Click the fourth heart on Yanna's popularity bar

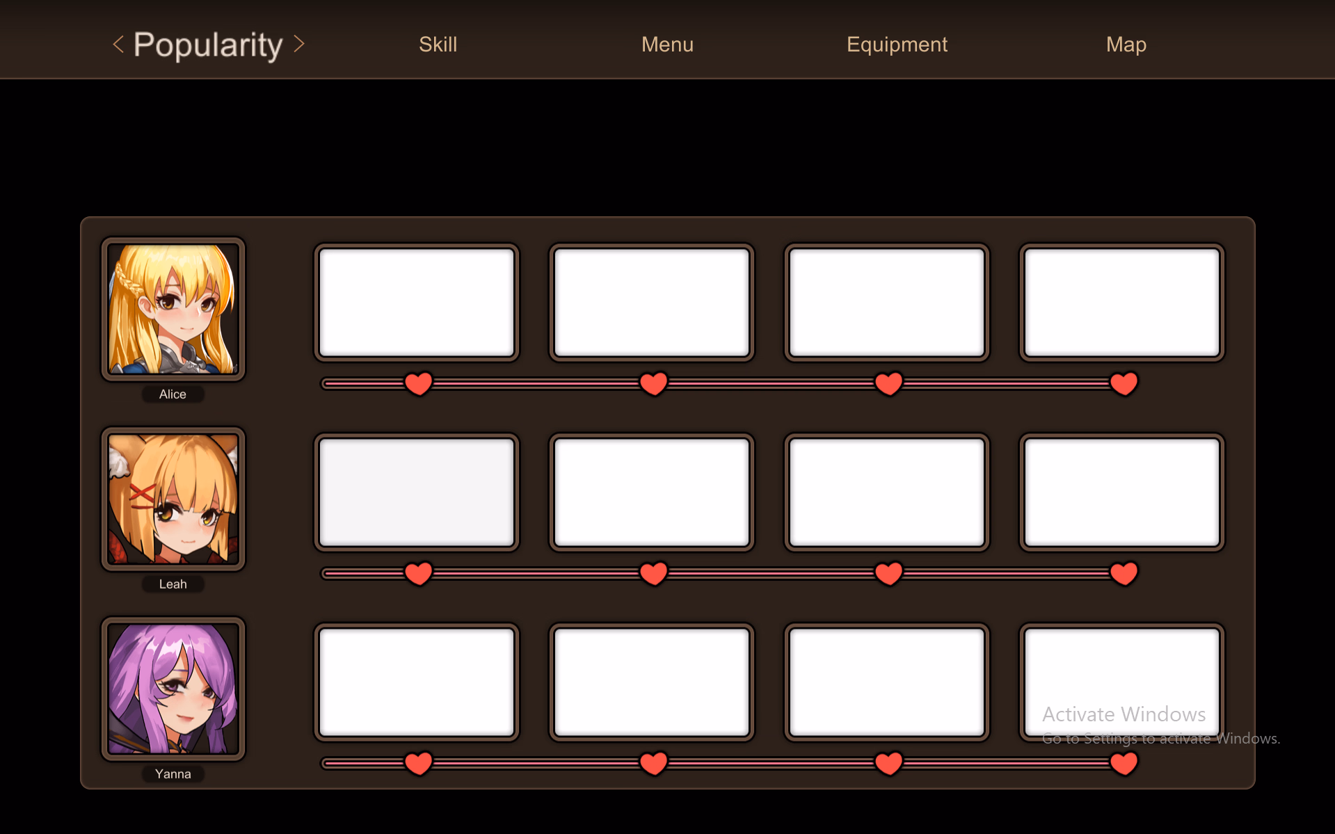coord(1124,763)
